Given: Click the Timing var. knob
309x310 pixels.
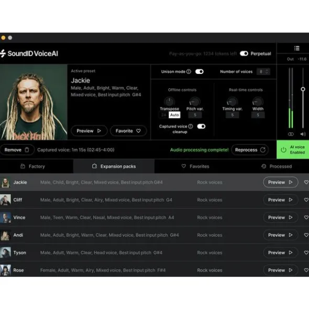Looking at the screenshot, I should click(232, 102).
